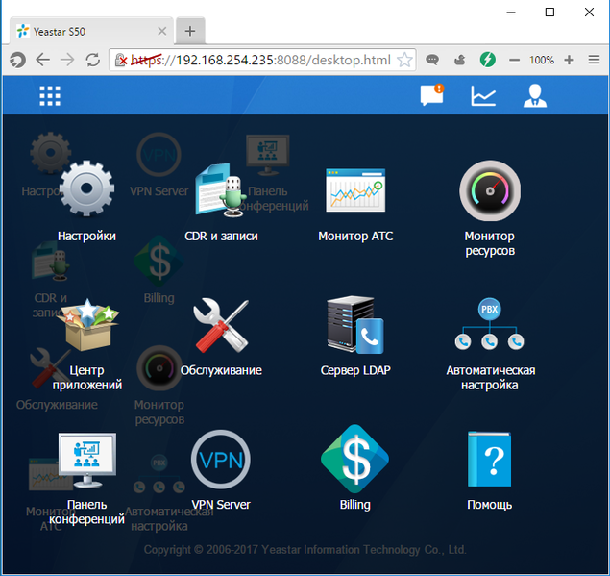Open the browser hamburger menu
The width and height of the screenshot is (610, 576).
pyautogui.click(x=594, y=60)
